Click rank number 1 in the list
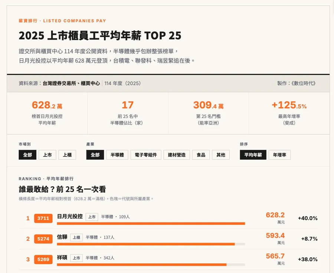The image size is (334, 273). pyautogui.click(x=28, y=218)
